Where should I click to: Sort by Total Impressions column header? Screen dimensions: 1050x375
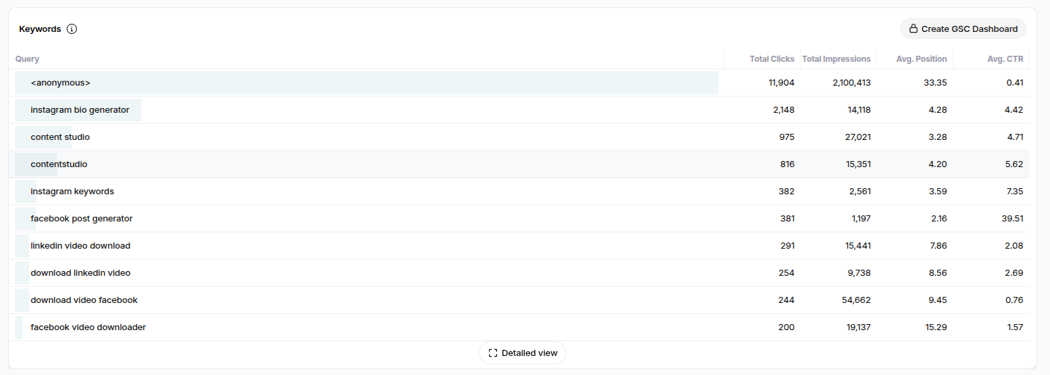[836, 59]
